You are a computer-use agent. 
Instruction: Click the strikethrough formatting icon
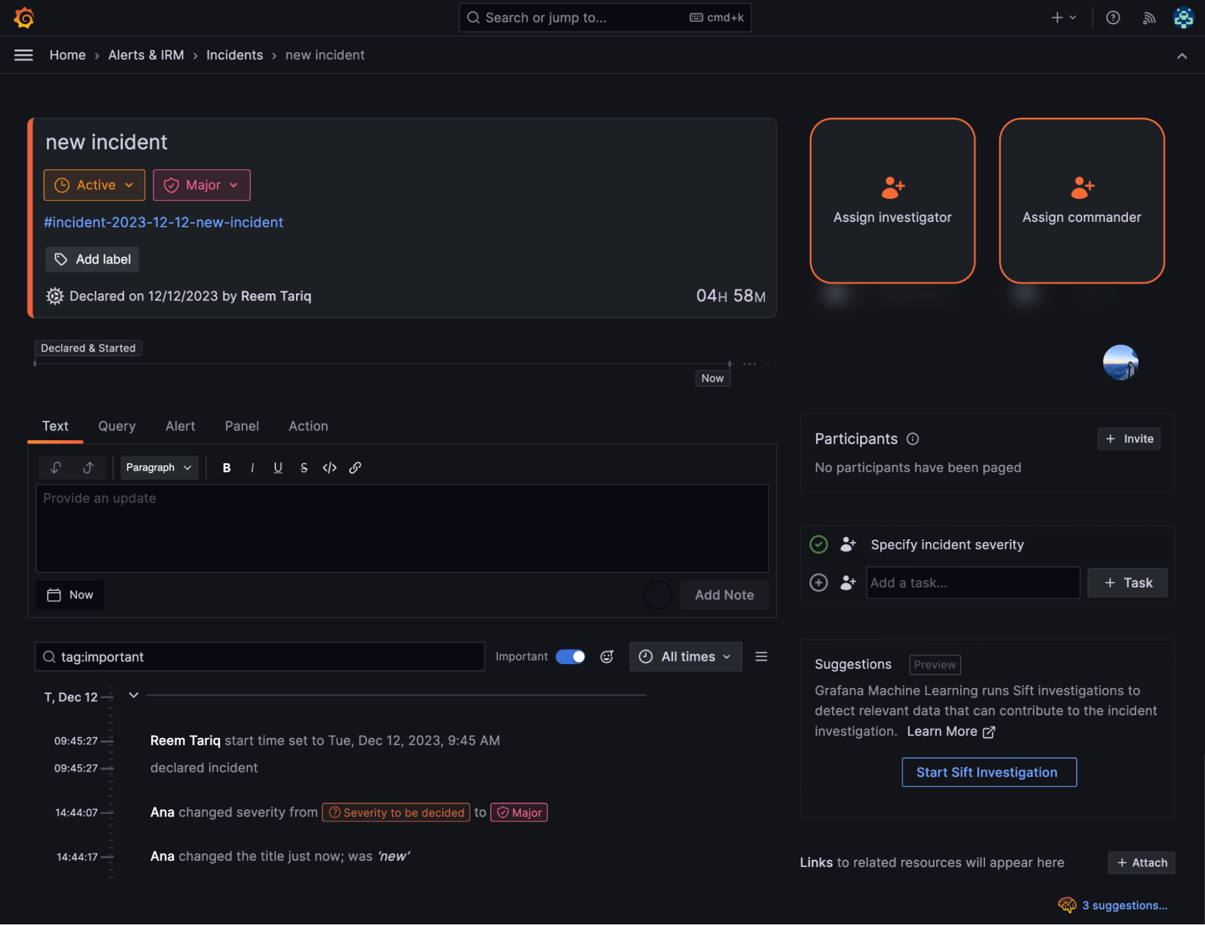[304, 467]
